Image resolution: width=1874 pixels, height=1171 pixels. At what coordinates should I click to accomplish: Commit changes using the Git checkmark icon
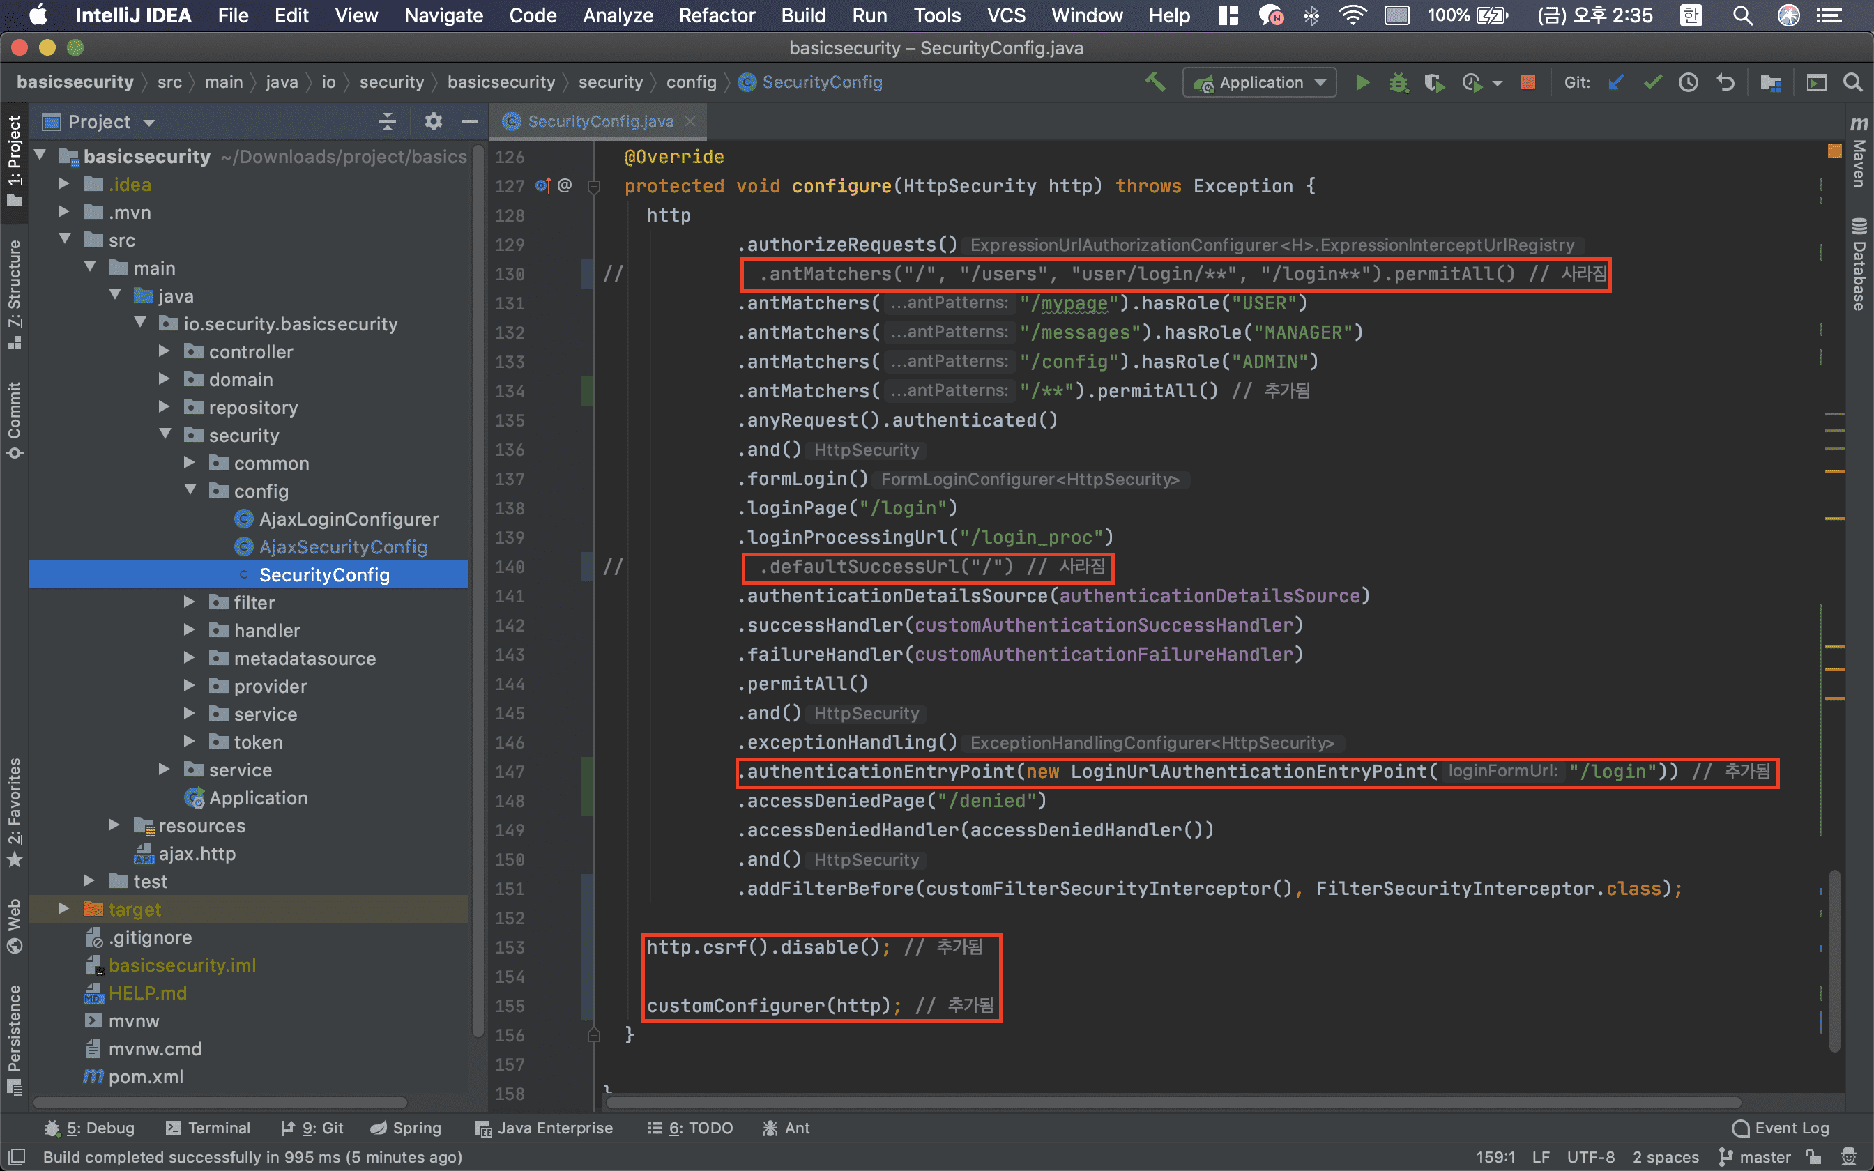tap(1652, 82)
